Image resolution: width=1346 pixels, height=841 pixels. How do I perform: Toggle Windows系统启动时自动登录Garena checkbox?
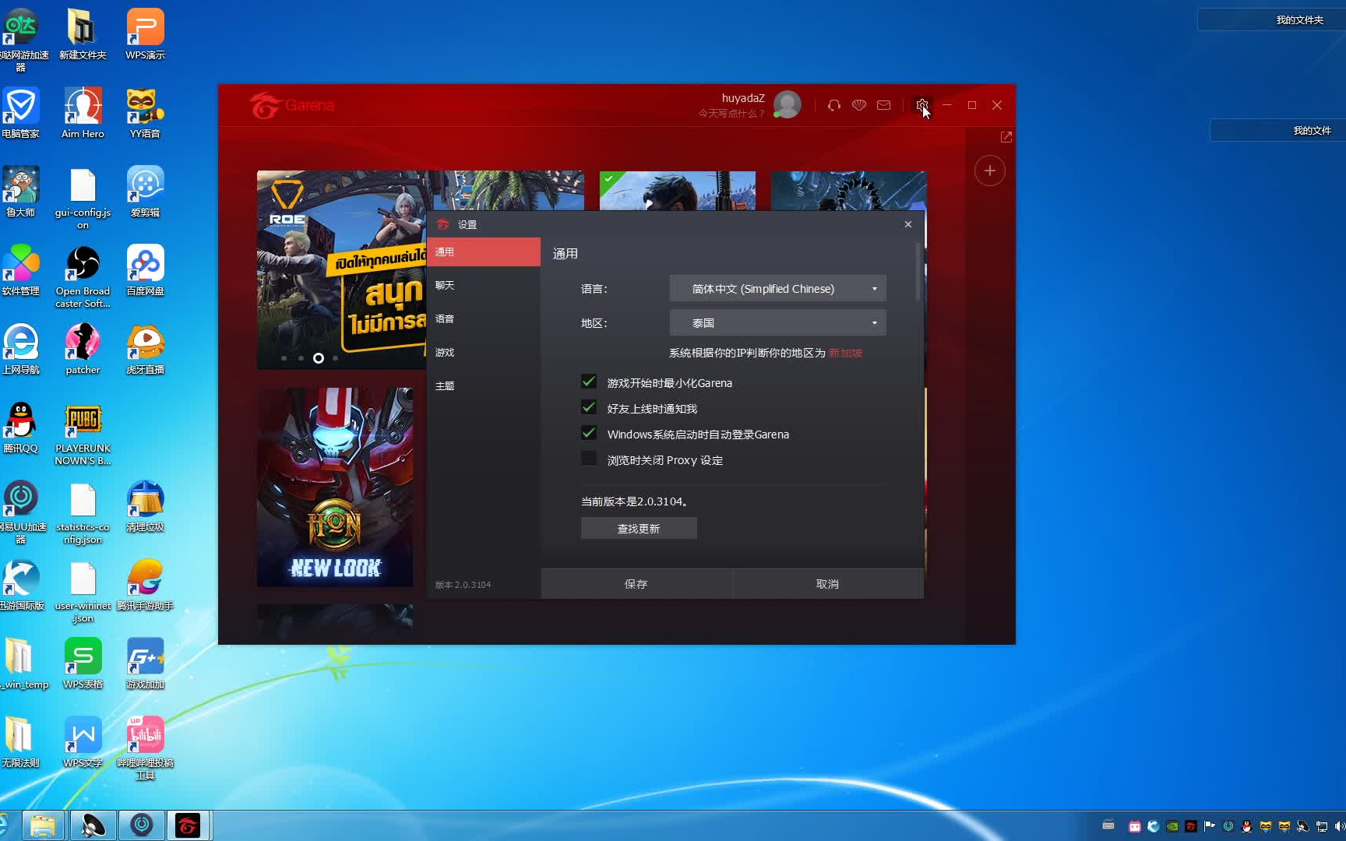tap(589, 433)
